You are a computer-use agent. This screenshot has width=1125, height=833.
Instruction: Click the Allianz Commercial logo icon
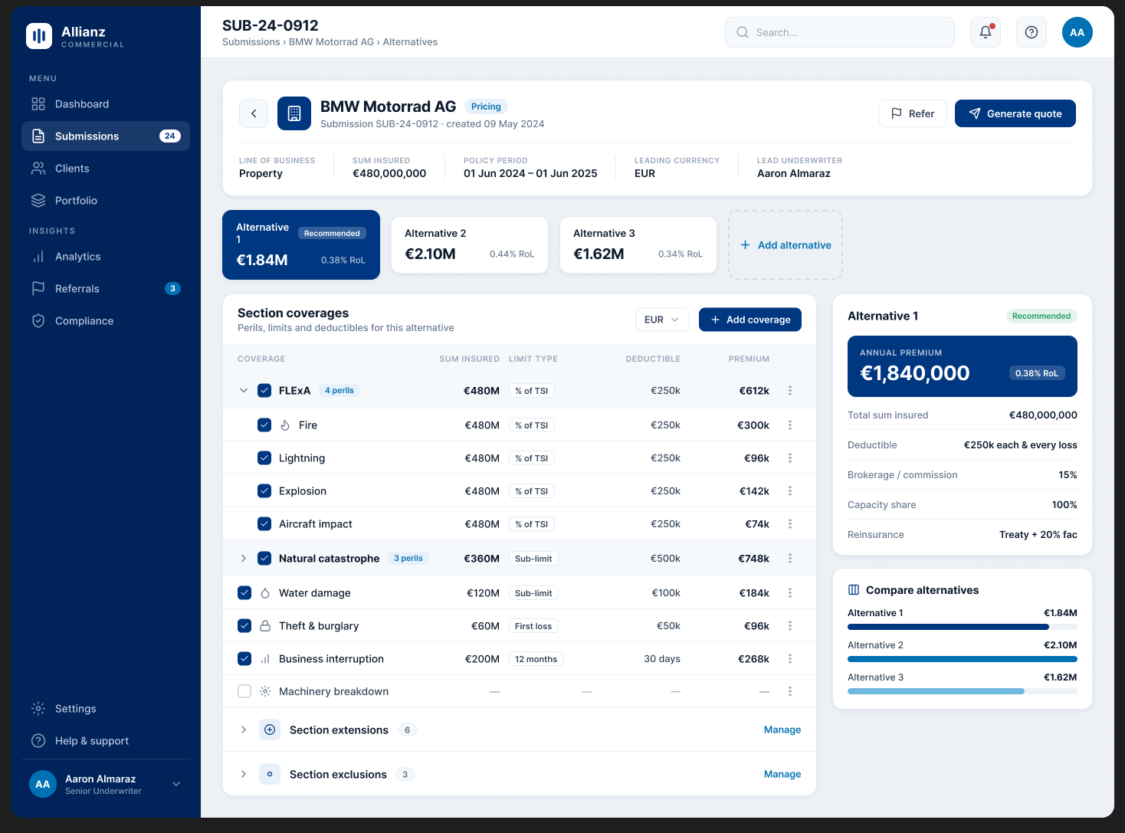pyautogui.click(x=39, y=36)
